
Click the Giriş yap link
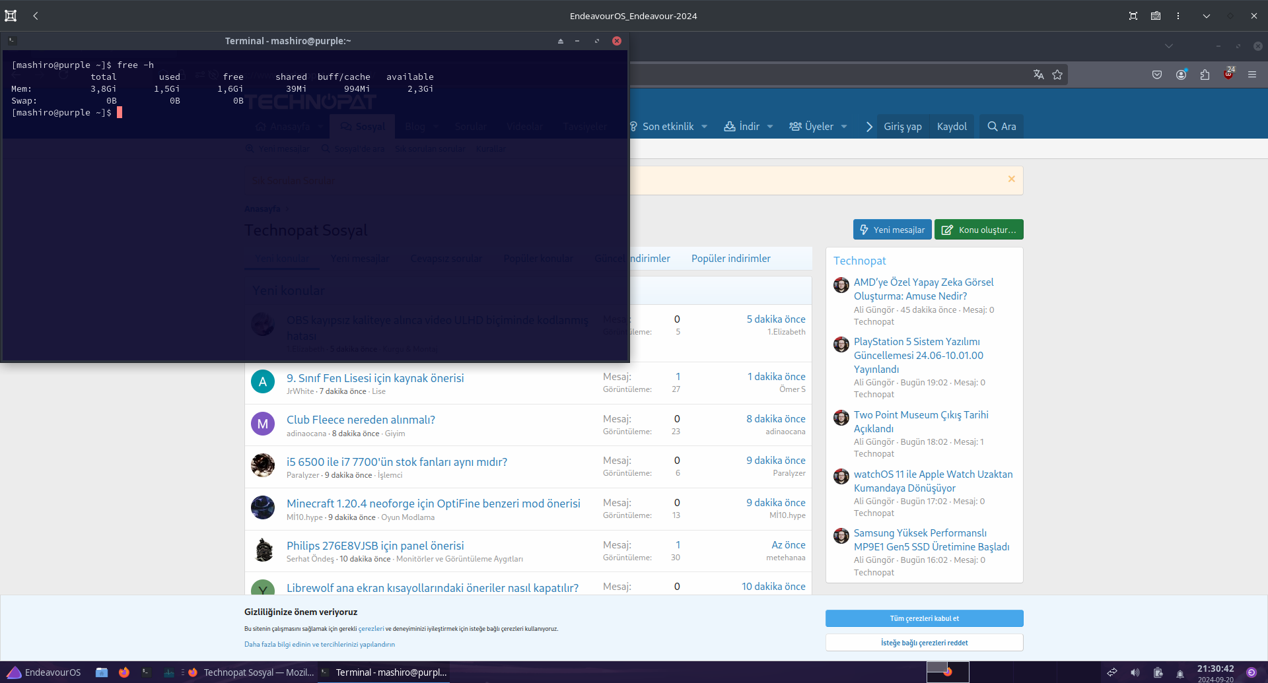pyautogui.click(x=903, y=127)
